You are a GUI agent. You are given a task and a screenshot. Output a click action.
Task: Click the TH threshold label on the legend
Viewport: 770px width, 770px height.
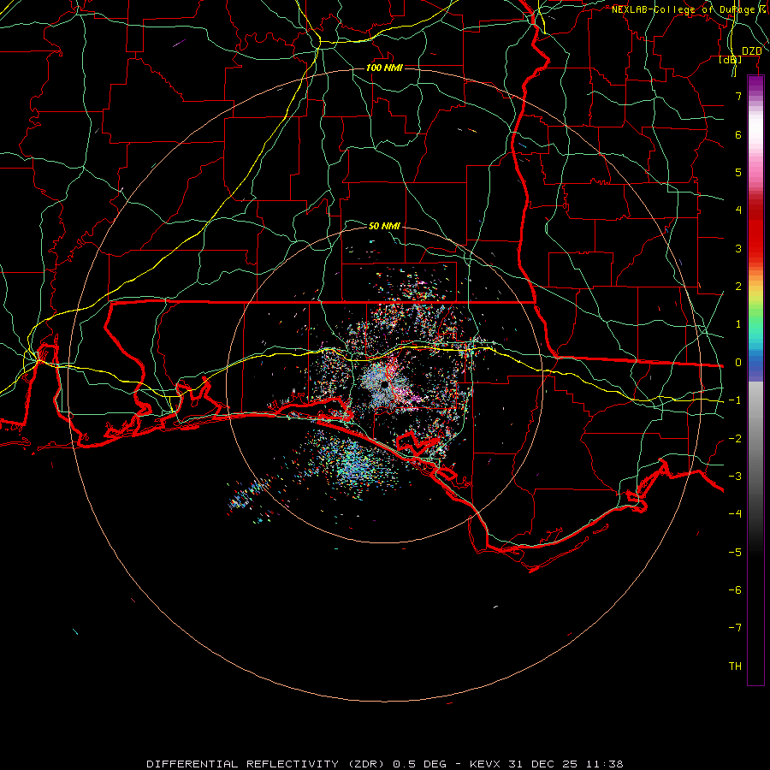735,666
